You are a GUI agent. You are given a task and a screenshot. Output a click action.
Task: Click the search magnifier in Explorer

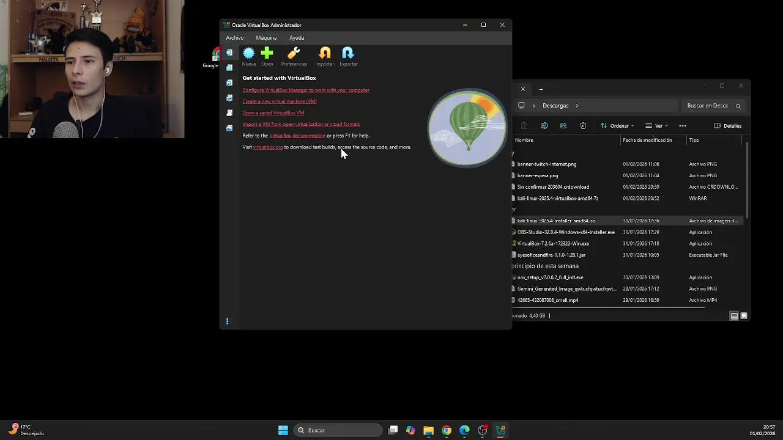738,106
